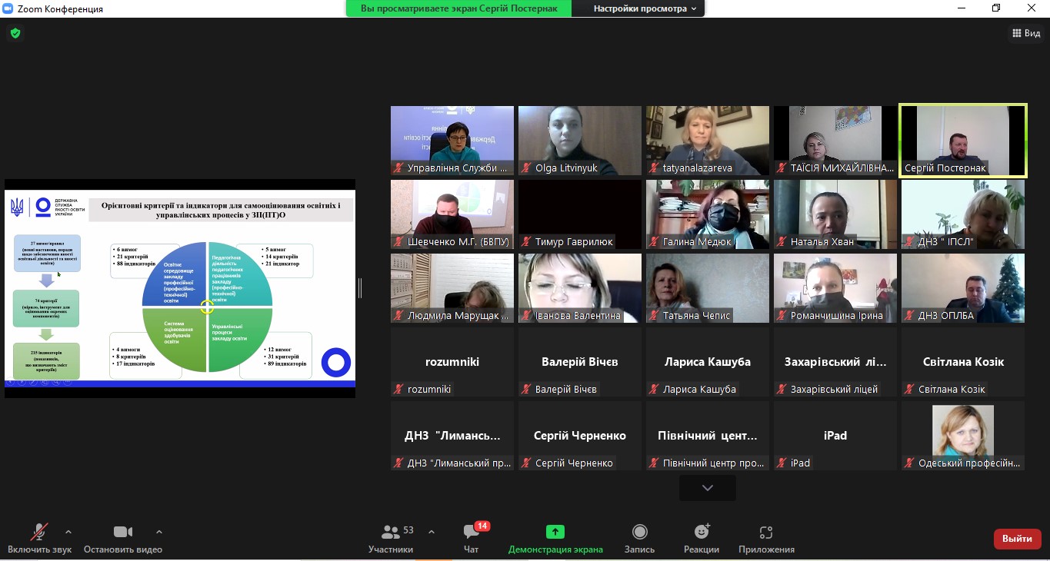This screenshot has height=561, width=1050.
Task: Expand video options arrow beside camera
Action: (159, 532)
